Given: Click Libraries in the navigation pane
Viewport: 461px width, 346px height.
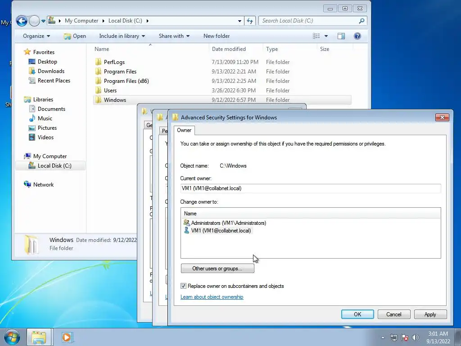Looking at the screenshot, I should [x=43, y=100].
